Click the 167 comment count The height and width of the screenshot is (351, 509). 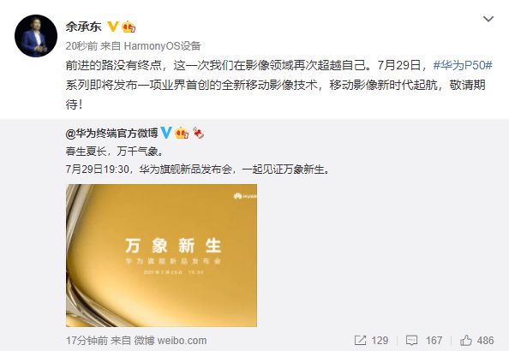434,340
